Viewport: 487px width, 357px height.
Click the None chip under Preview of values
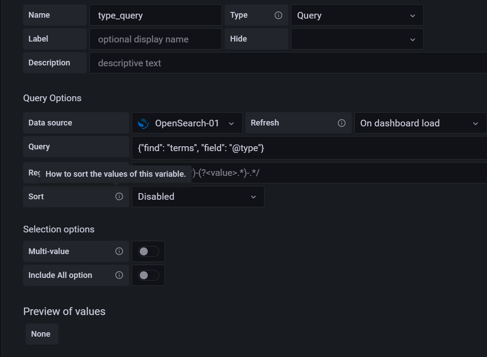tap(41, 334)
